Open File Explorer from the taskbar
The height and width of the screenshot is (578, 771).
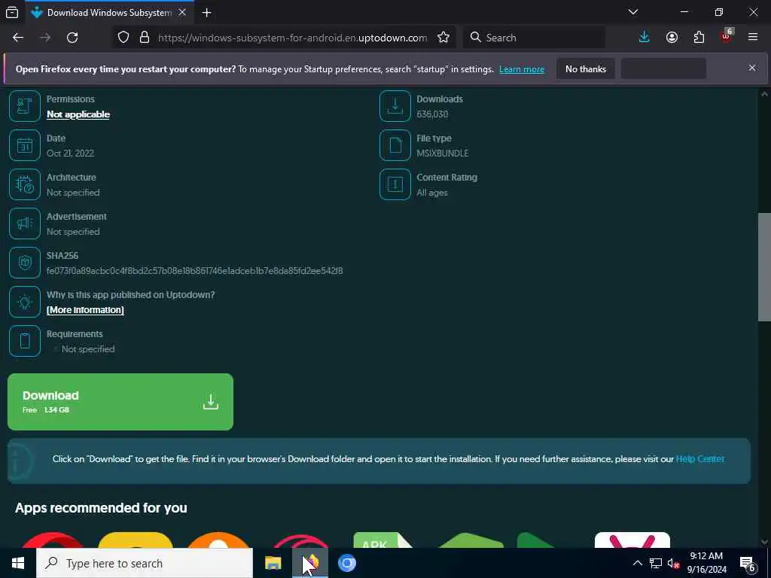pos(273,563)
